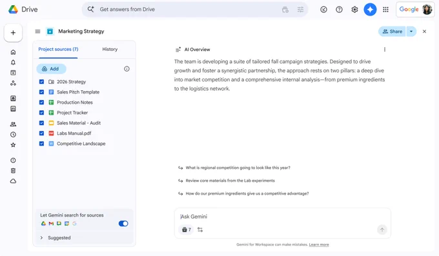Viewport: 439px width, 256px height.
Task: Click into the Ask Gemini input field
Action: tap(283, 217)
